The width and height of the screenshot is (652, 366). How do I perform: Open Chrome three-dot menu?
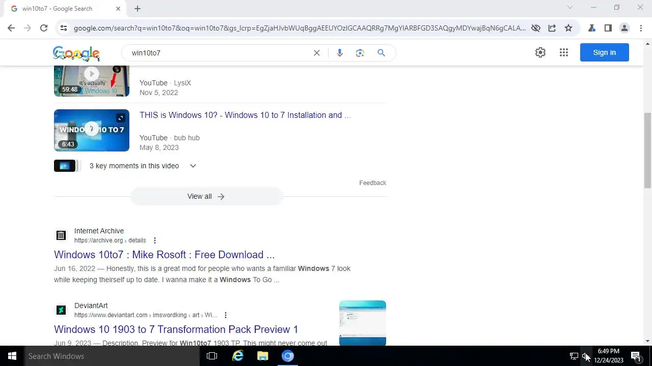point(640,28)
